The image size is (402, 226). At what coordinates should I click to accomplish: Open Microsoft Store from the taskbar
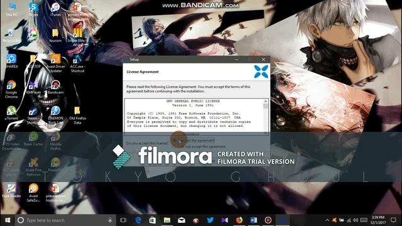point(153,220)
